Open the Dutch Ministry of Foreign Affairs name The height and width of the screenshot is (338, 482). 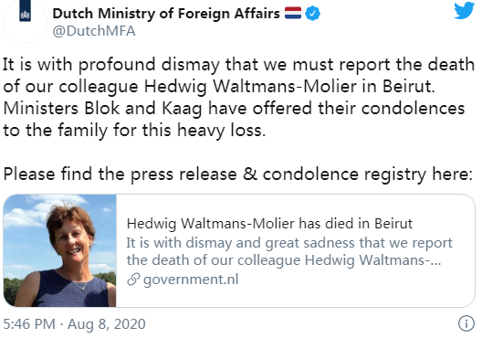click(166, 14)
